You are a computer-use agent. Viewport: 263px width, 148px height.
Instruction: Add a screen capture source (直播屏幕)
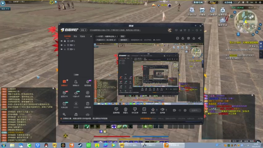pos(116,111)
